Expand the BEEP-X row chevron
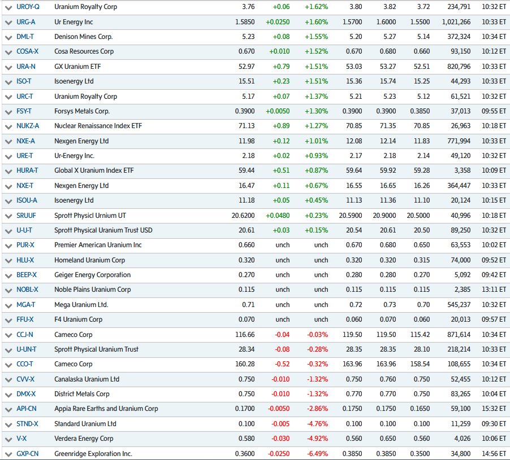 pos(8,275)
